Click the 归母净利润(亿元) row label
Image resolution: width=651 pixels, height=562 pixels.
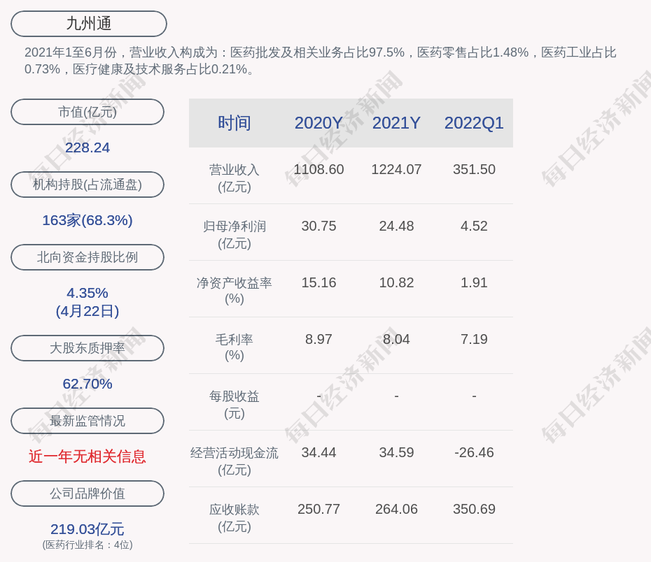[234, 235]
